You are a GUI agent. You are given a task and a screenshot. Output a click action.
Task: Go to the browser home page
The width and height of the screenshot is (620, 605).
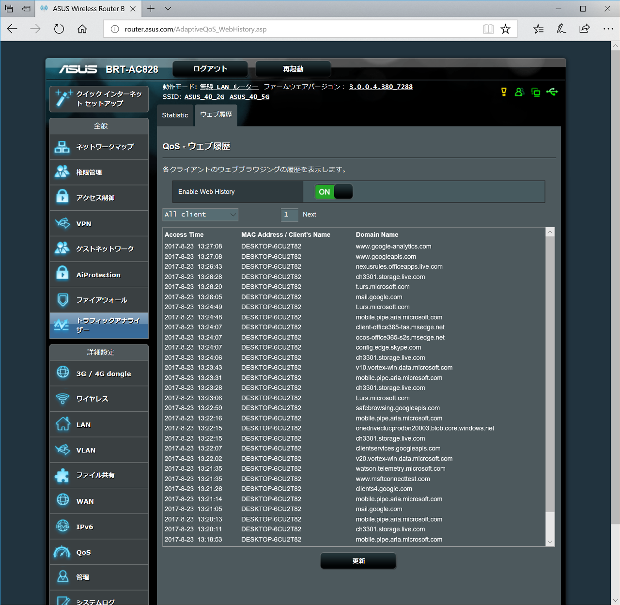[82, 29]
